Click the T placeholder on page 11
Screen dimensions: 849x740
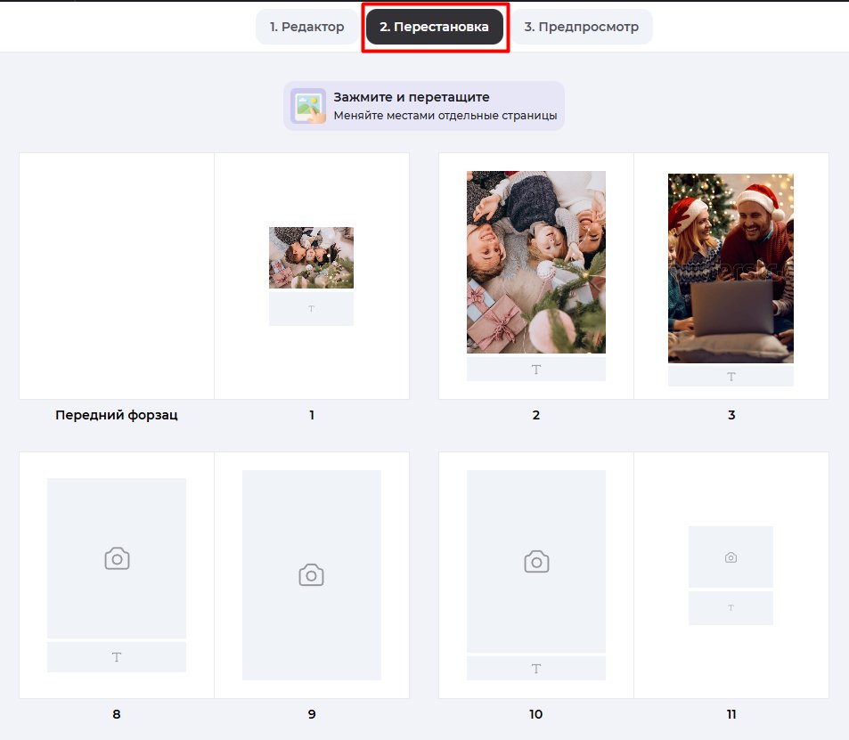coord(731,607)
